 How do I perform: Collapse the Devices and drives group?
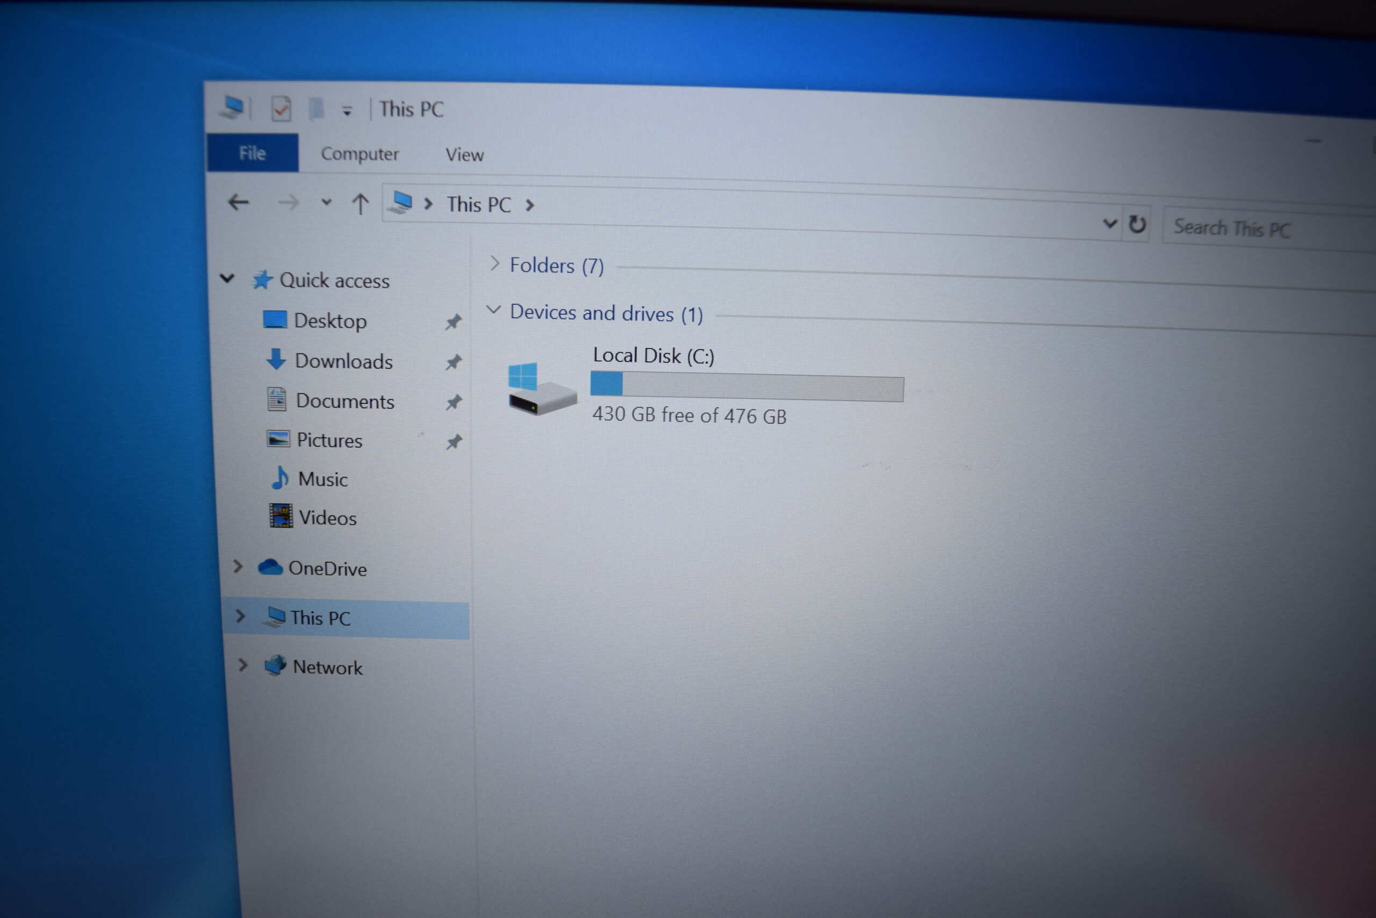click(494, 310)
